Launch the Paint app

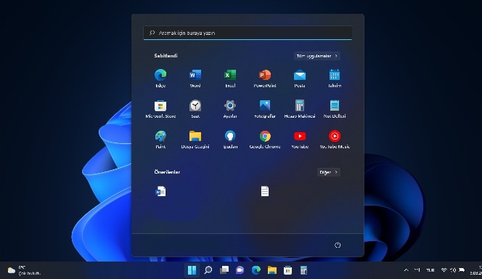coord(160,139)
